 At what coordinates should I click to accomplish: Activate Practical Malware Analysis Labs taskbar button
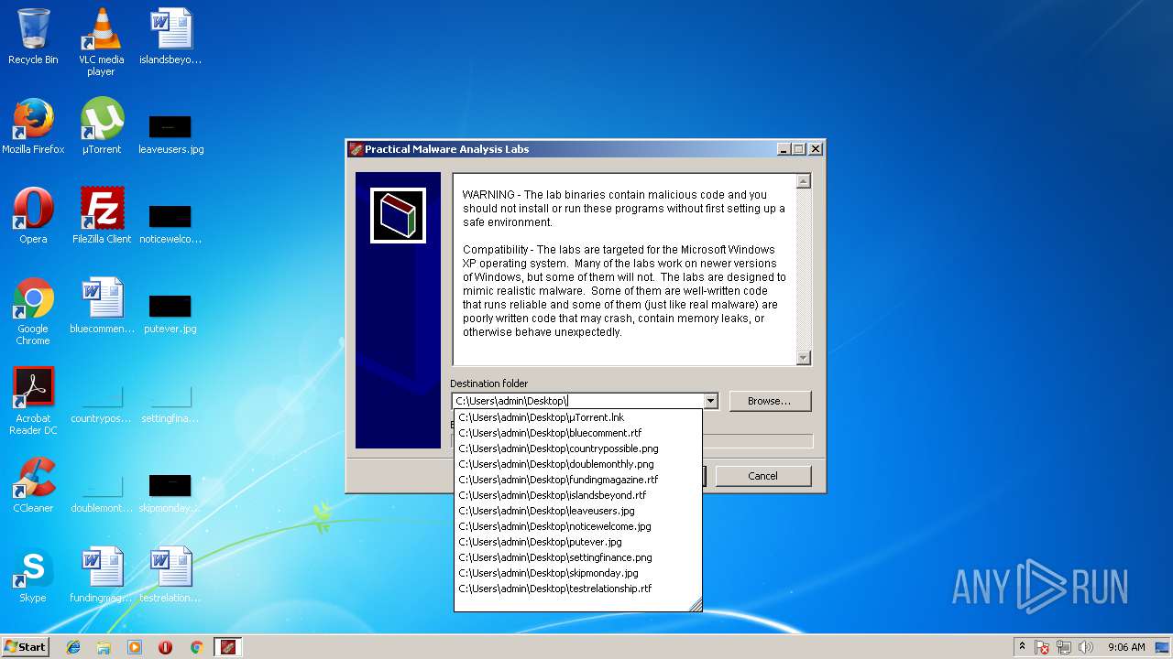coord(227,647)
